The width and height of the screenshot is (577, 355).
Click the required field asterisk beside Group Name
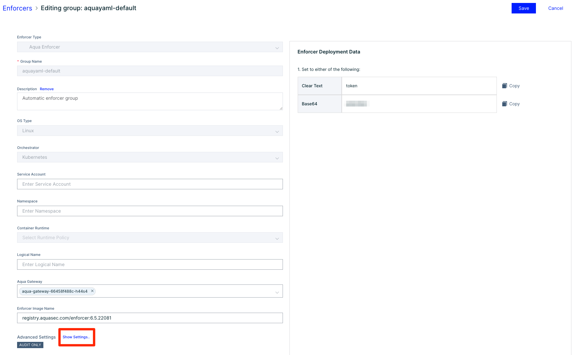[x=18, y=61]
